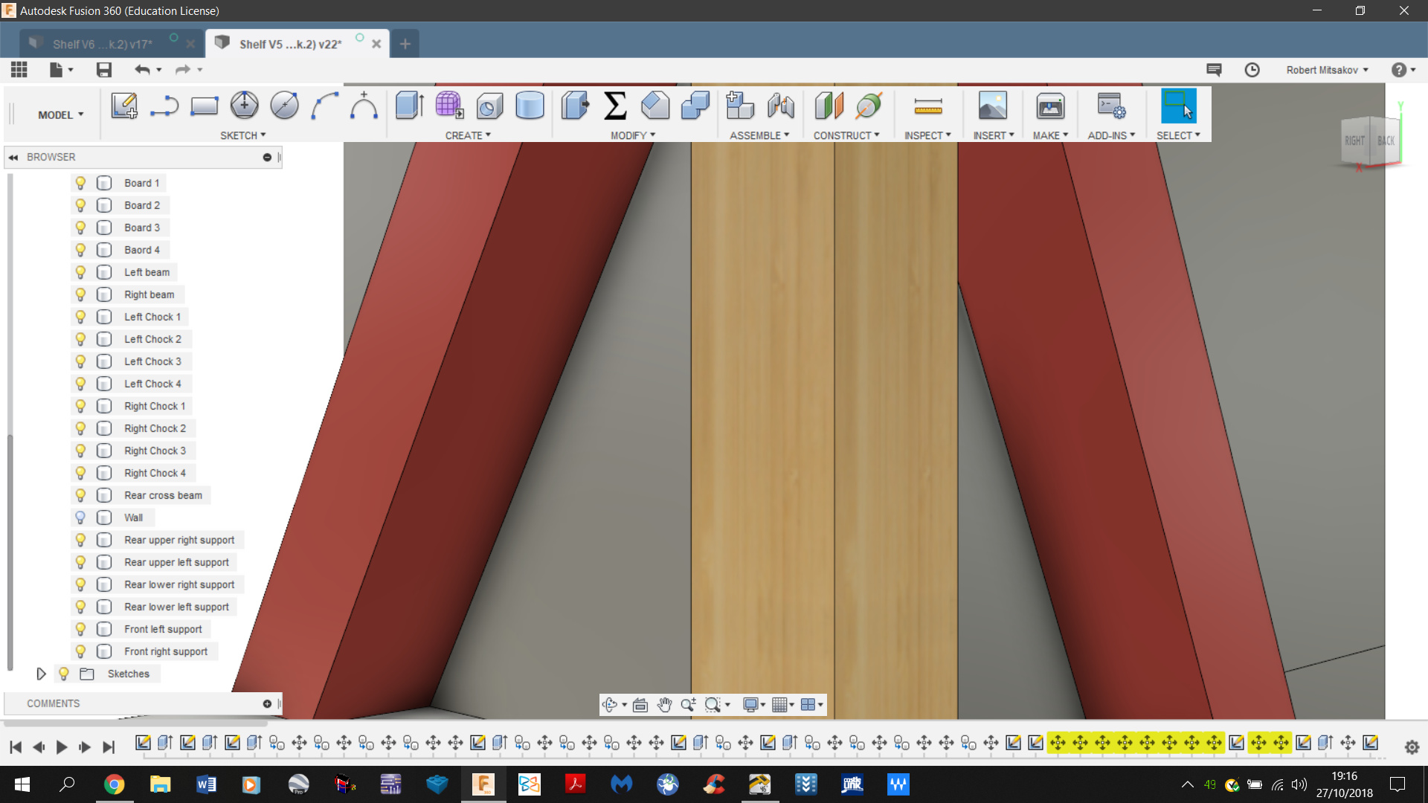Play the design timeline
This screenshot has height=803, width=1428.
pos(62,747)
